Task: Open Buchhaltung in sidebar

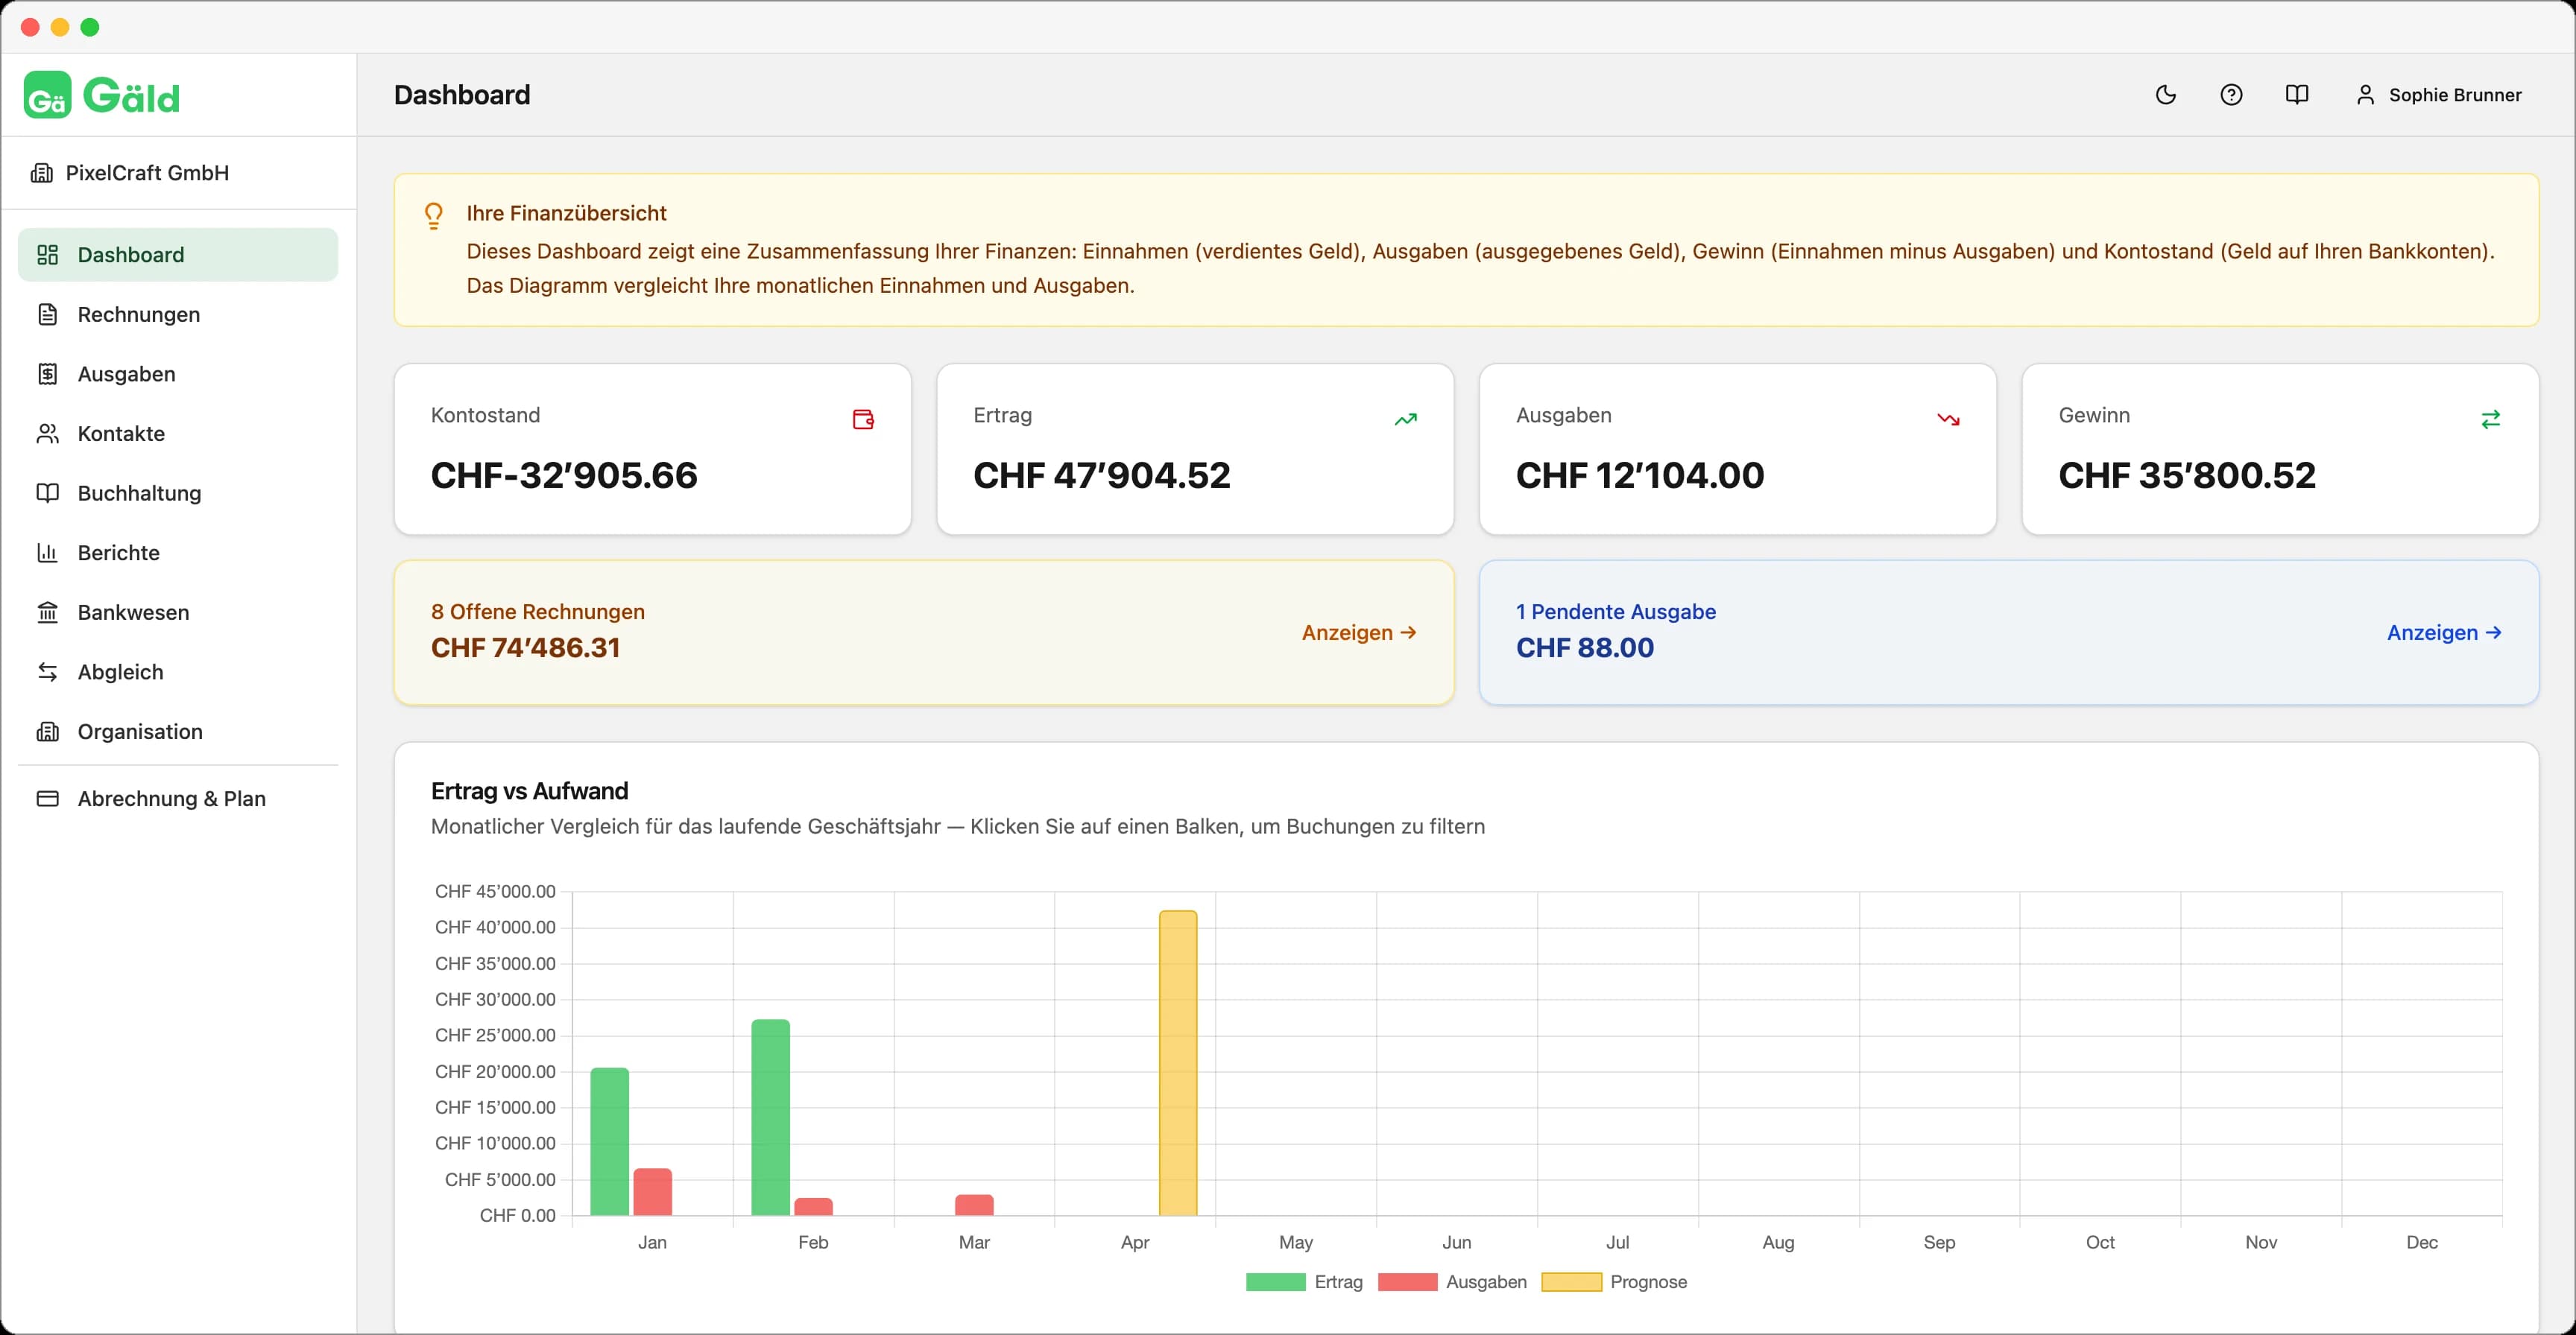Action: coord(178,494)
